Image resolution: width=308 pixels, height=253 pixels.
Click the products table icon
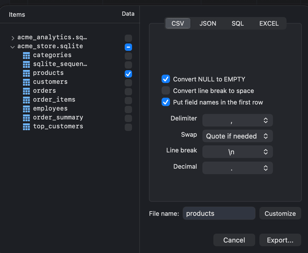tap(26, 73)
